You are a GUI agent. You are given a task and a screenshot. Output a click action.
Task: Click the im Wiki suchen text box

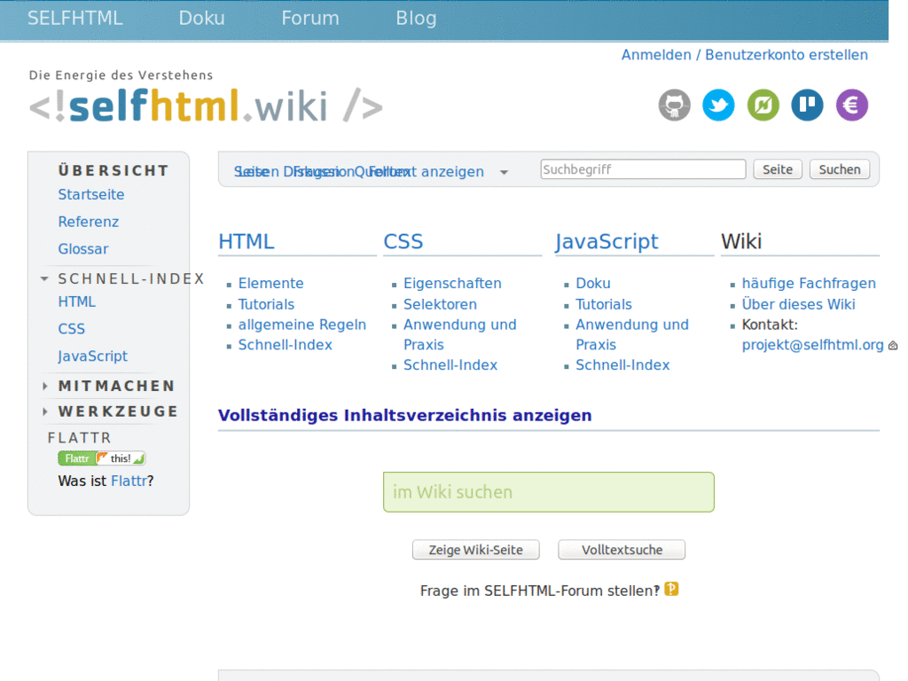pyautogui.click(x=548, y=491)
